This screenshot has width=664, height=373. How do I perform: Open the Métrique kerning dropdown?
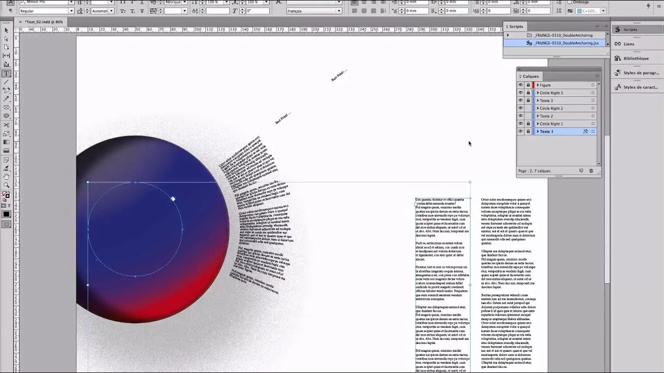click(184, 2)
